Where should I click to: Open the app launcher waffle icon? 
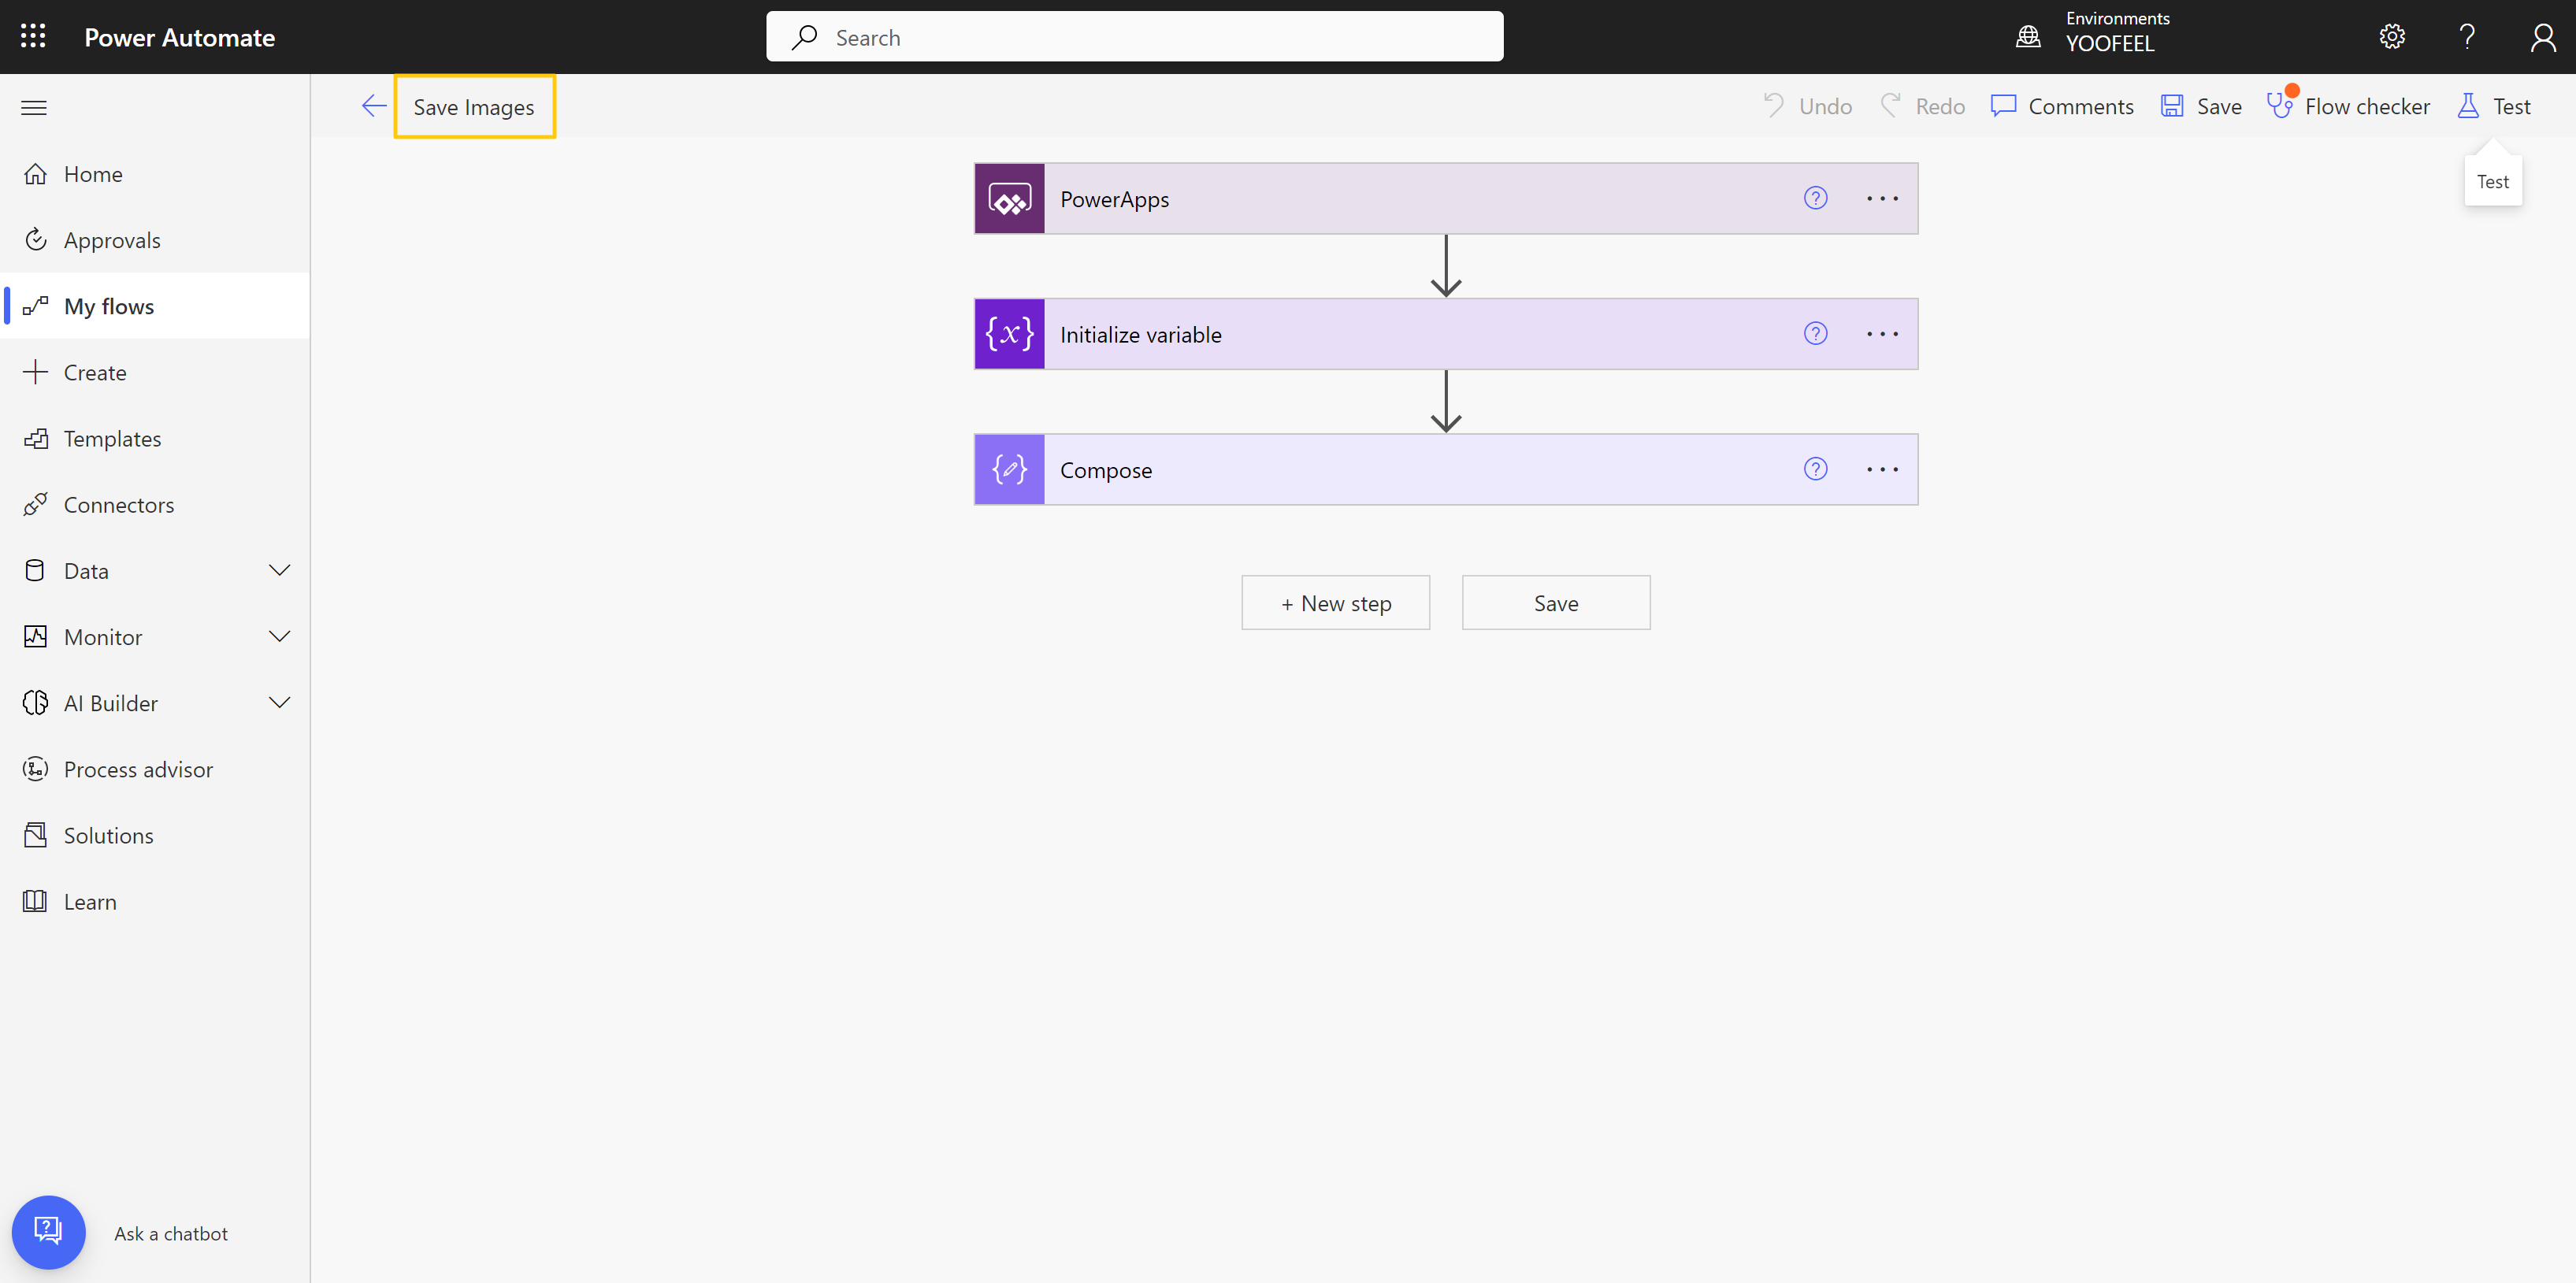click(x=33, y=37)
